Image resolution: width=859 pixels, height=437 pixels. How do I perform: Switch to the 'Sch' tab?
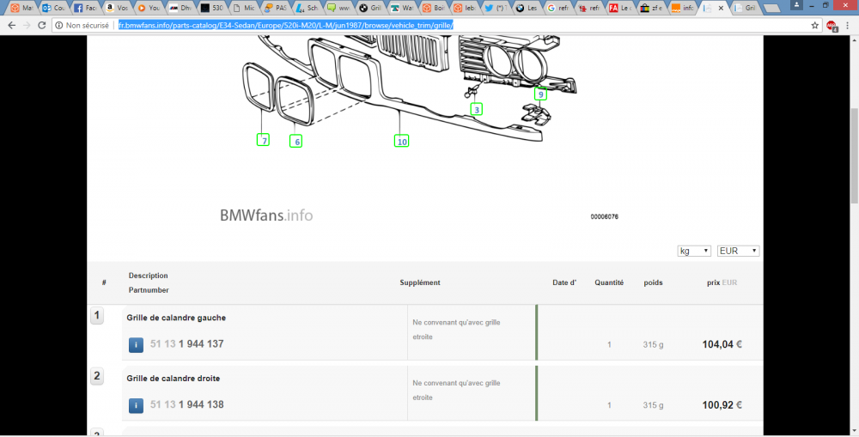click(x=308, y=9)
